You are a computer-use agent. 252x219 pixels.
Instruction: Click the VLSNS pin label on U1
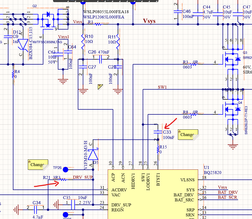(x=187, y=180)
